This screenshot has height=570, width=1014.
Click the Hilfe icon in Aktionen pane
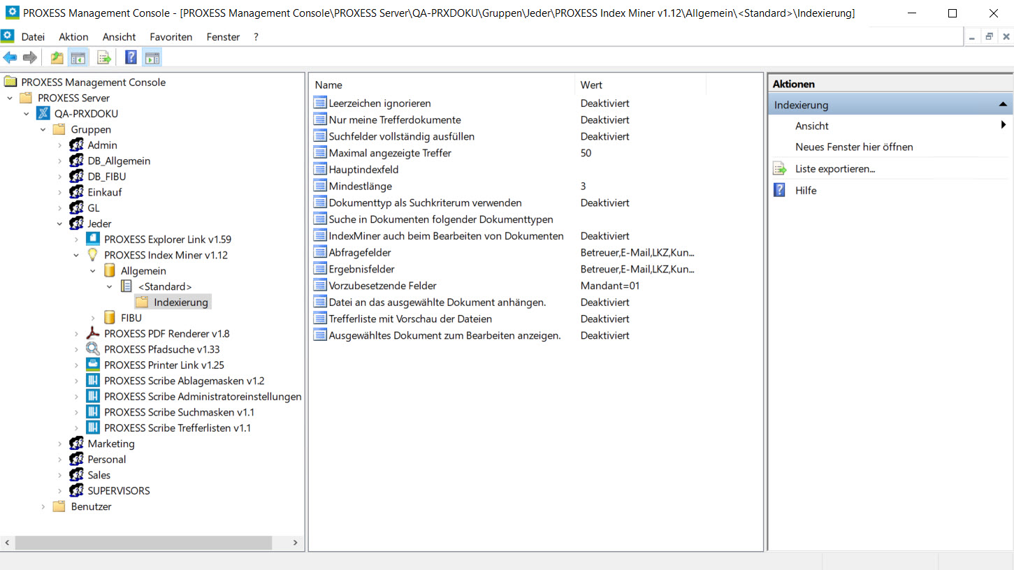tap(780, 190)
